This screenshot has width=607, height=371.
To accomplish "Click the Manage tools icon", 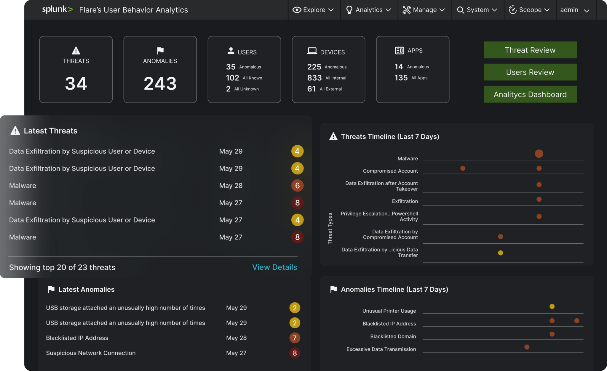I will click(406, 10).
